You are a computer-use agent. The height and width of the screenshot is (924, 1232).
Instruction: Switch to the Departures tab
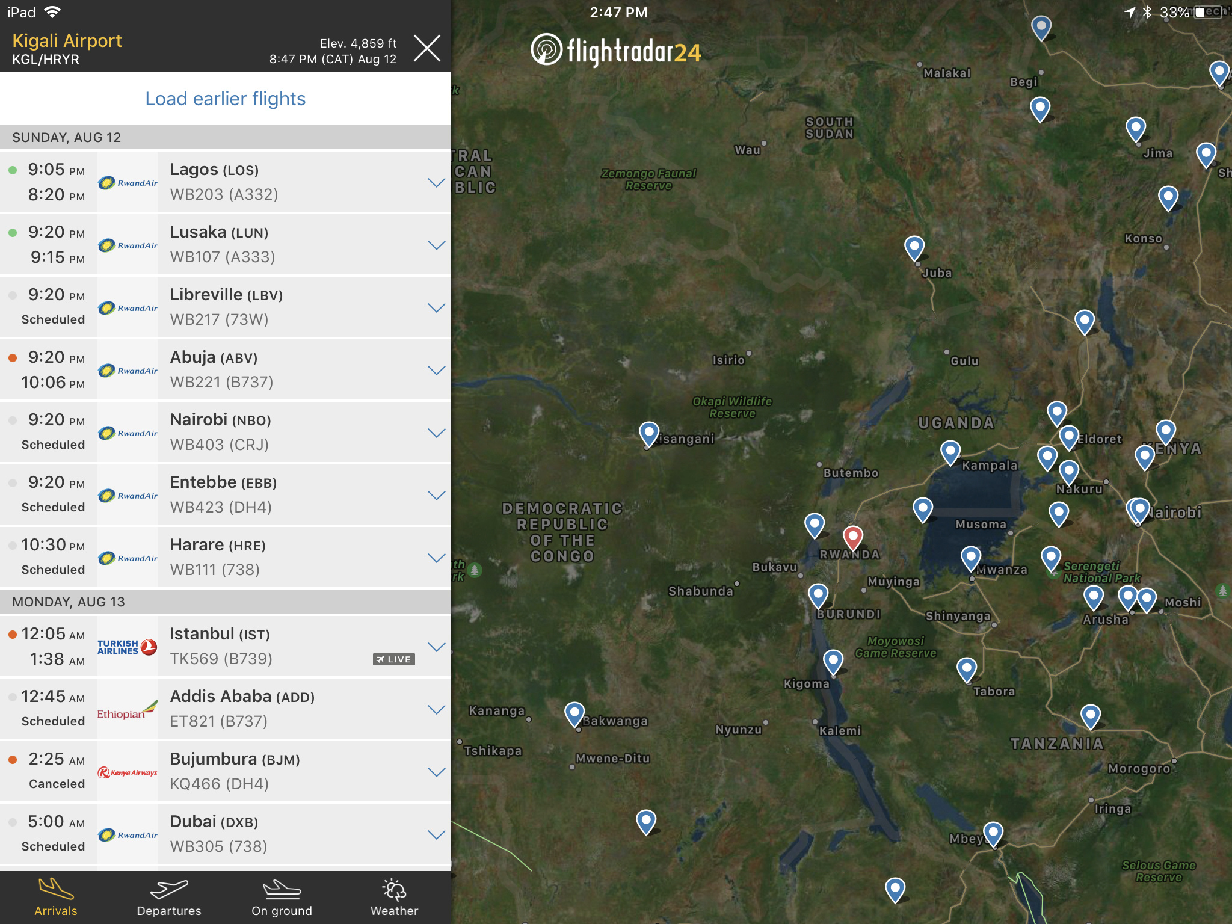169,898
